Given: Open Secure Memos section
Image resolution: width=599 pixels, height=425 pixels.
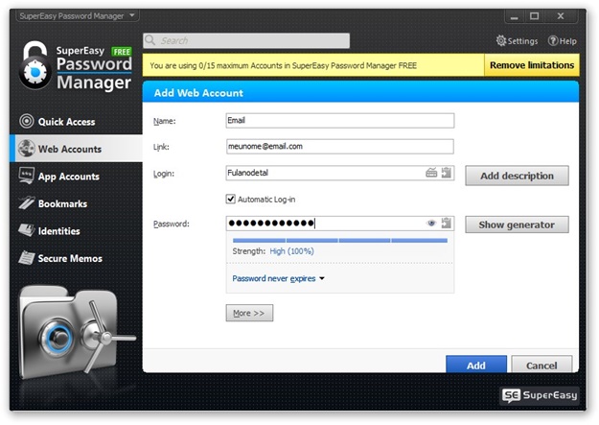Looking at the screenshot, I should pyautogui.click(x=76, y=258).
